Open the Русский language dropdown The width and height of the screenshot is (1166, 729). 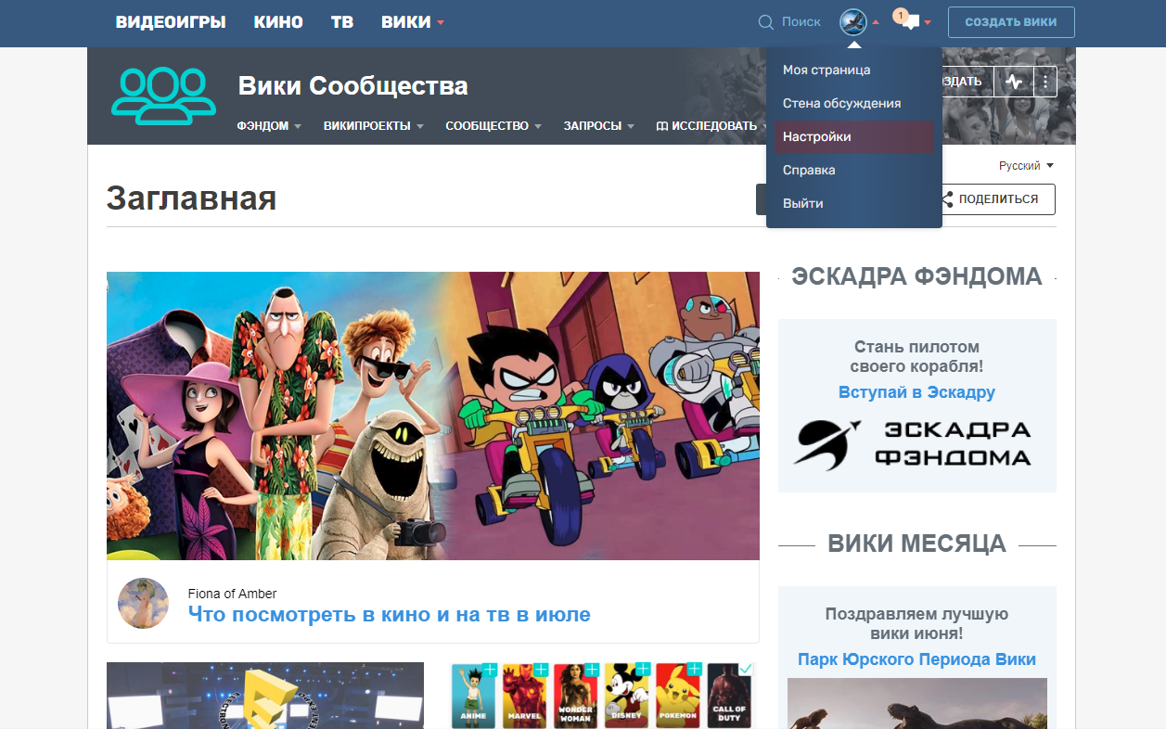tap(1026, 166)
